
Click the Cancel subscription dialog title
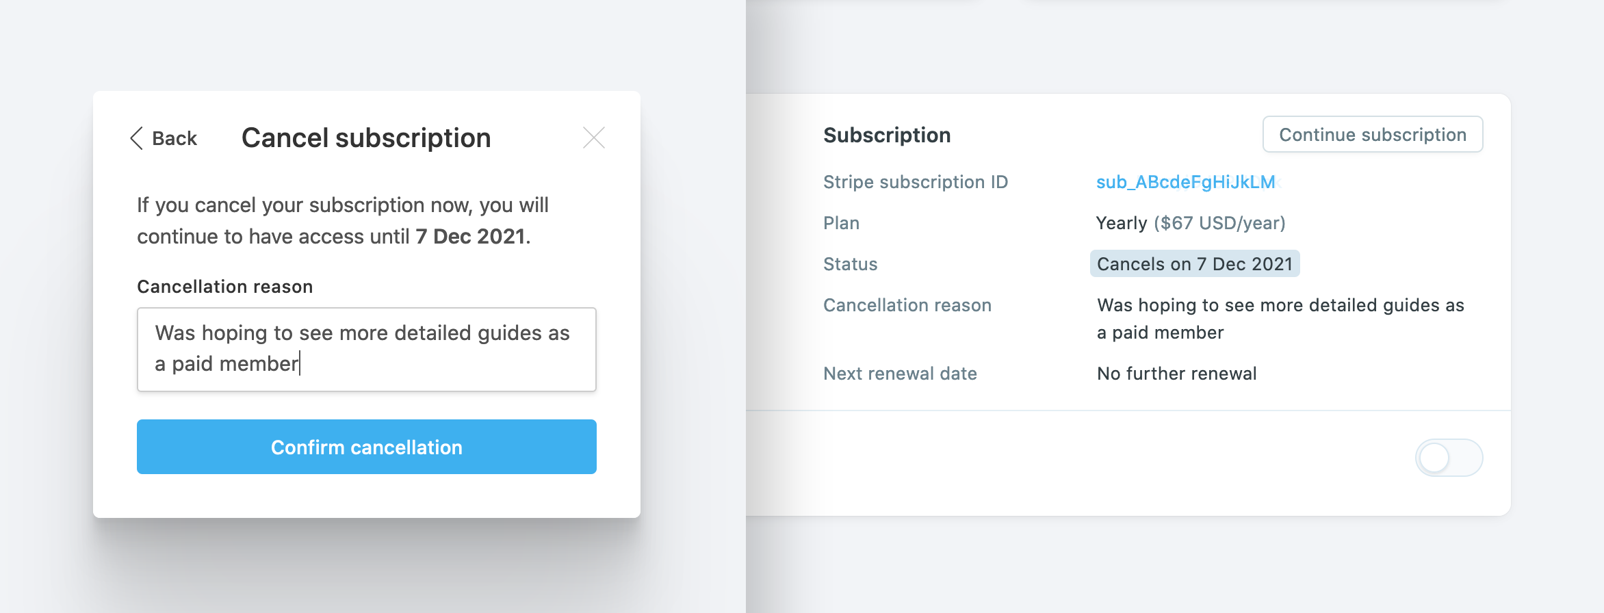point(366,138)
